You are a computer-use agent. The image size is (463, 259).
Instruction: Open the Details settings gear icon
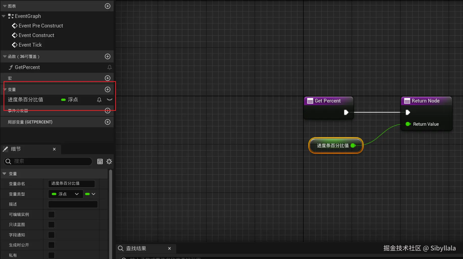(109, 161)
